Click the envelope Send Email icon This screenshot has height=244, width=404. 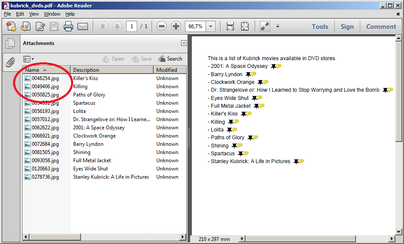(83, 27)
